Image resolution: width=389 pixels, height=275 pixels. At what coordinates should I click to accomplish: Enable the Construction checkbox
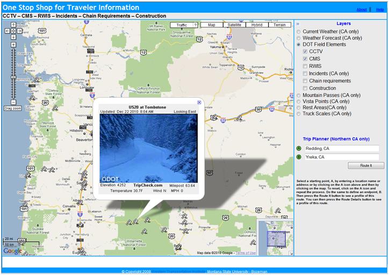(x=305, y=88)
